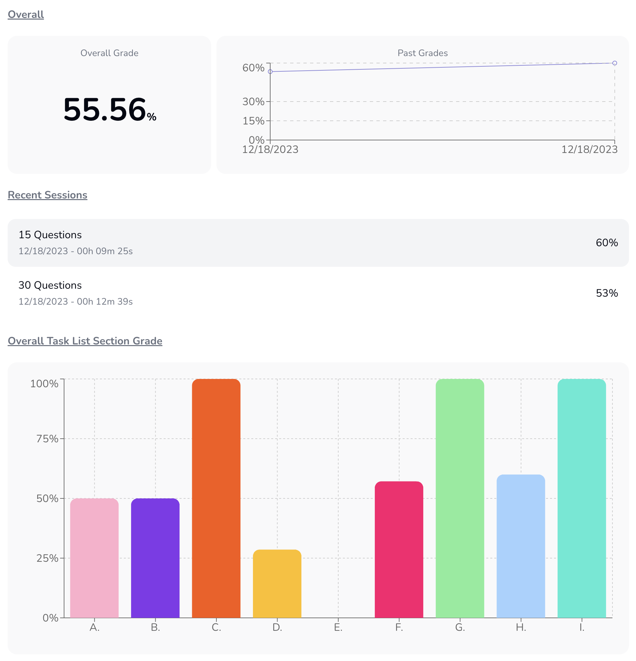This screenshot has height=661, width=636.
Task: Click the Overall Grade card title
Action: coord(109,53)
